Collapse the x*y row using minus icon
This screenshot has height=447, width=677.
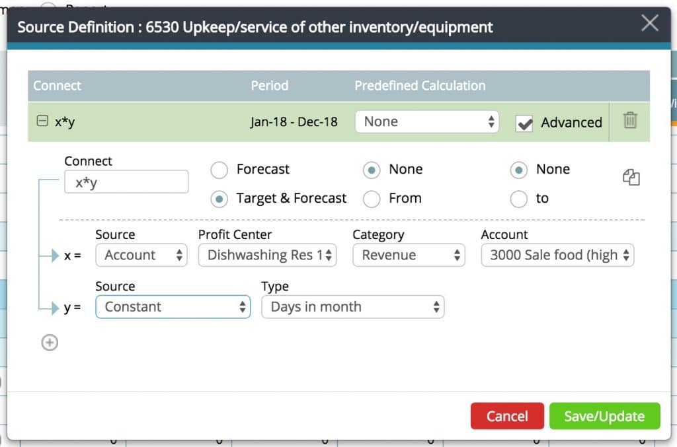point(42,121)
